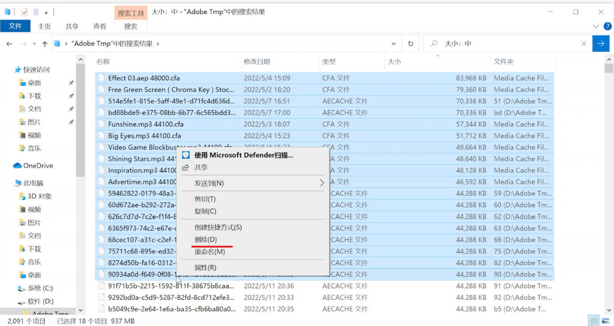Screen dimensions: 614x326
Task: Select 属性(R) in context menu
Action: pos(205,267)
